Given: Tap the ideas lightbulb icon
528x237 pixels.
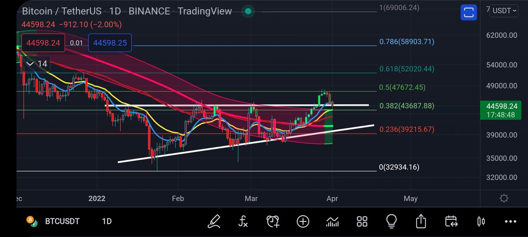Looking at the screenshot, I should click(392, 221).
